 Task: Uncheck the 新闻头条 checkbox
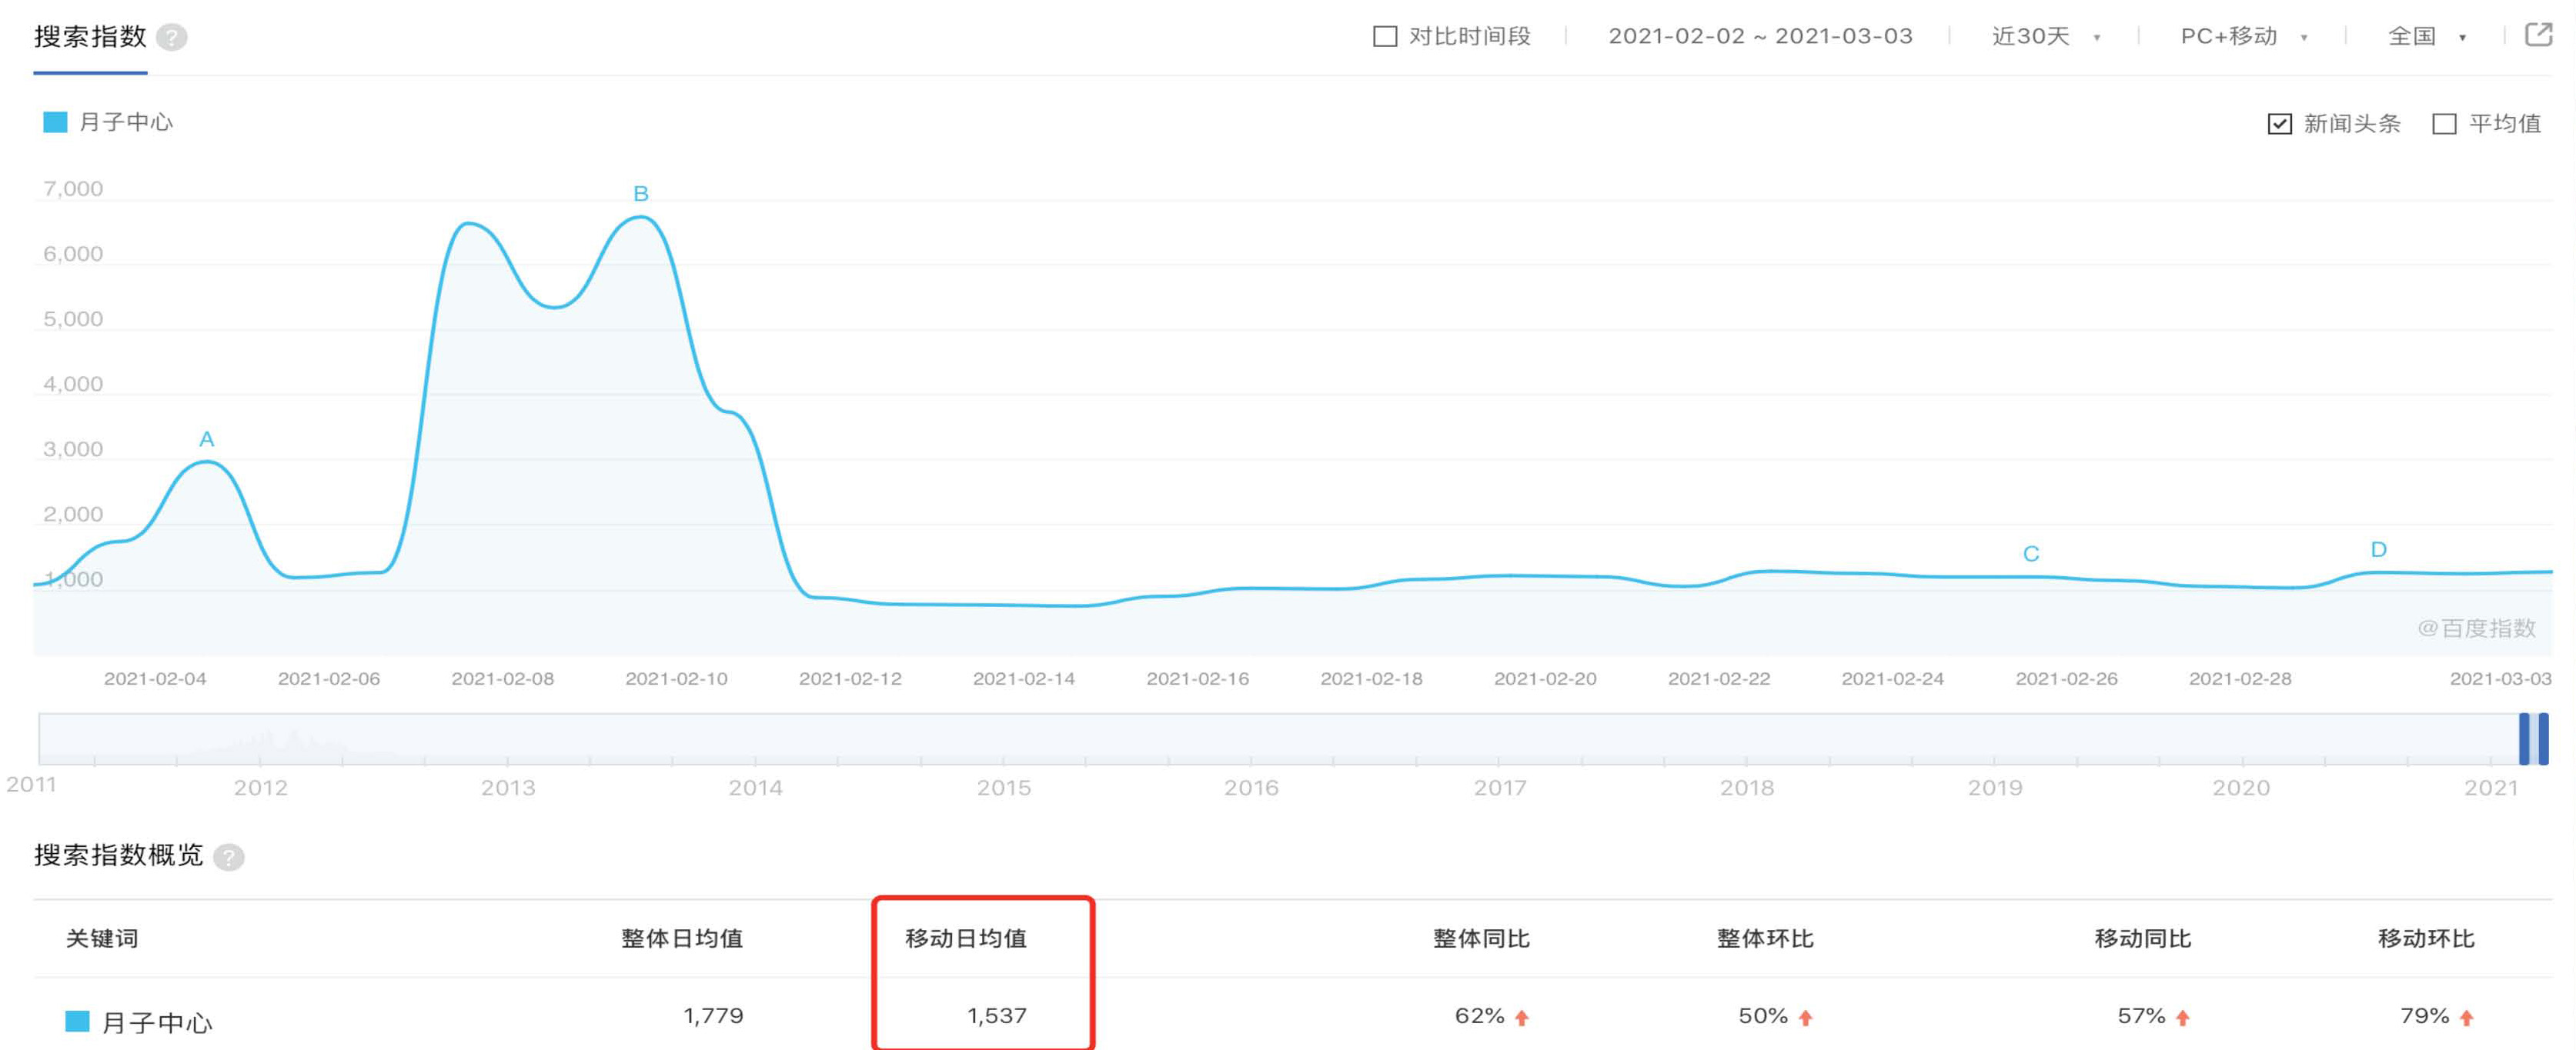point(2279,124)
